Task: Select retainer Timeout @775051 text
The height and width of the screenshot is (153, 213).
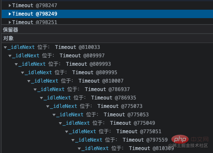Action: [139, 132]
